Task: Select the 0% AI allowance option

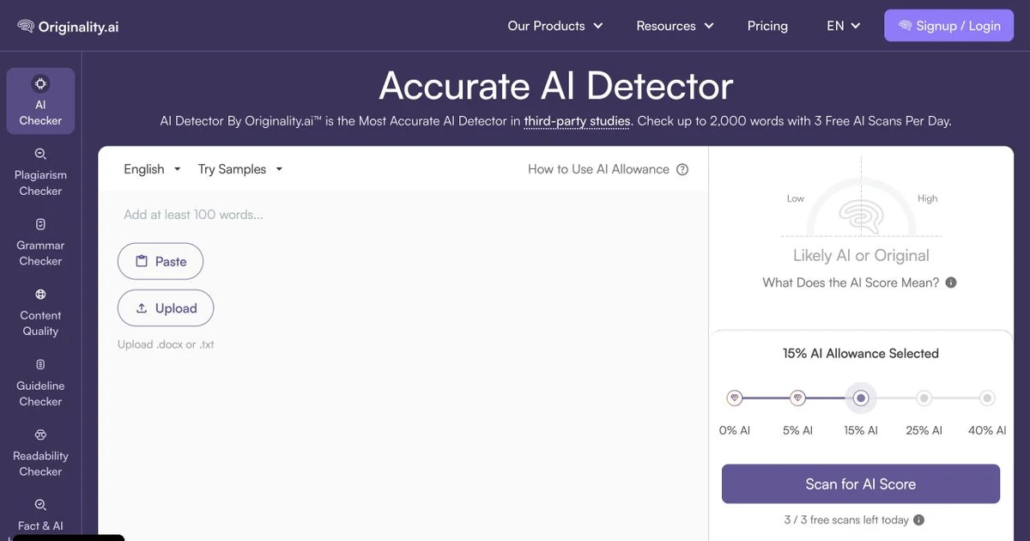Action: (734, 398)
